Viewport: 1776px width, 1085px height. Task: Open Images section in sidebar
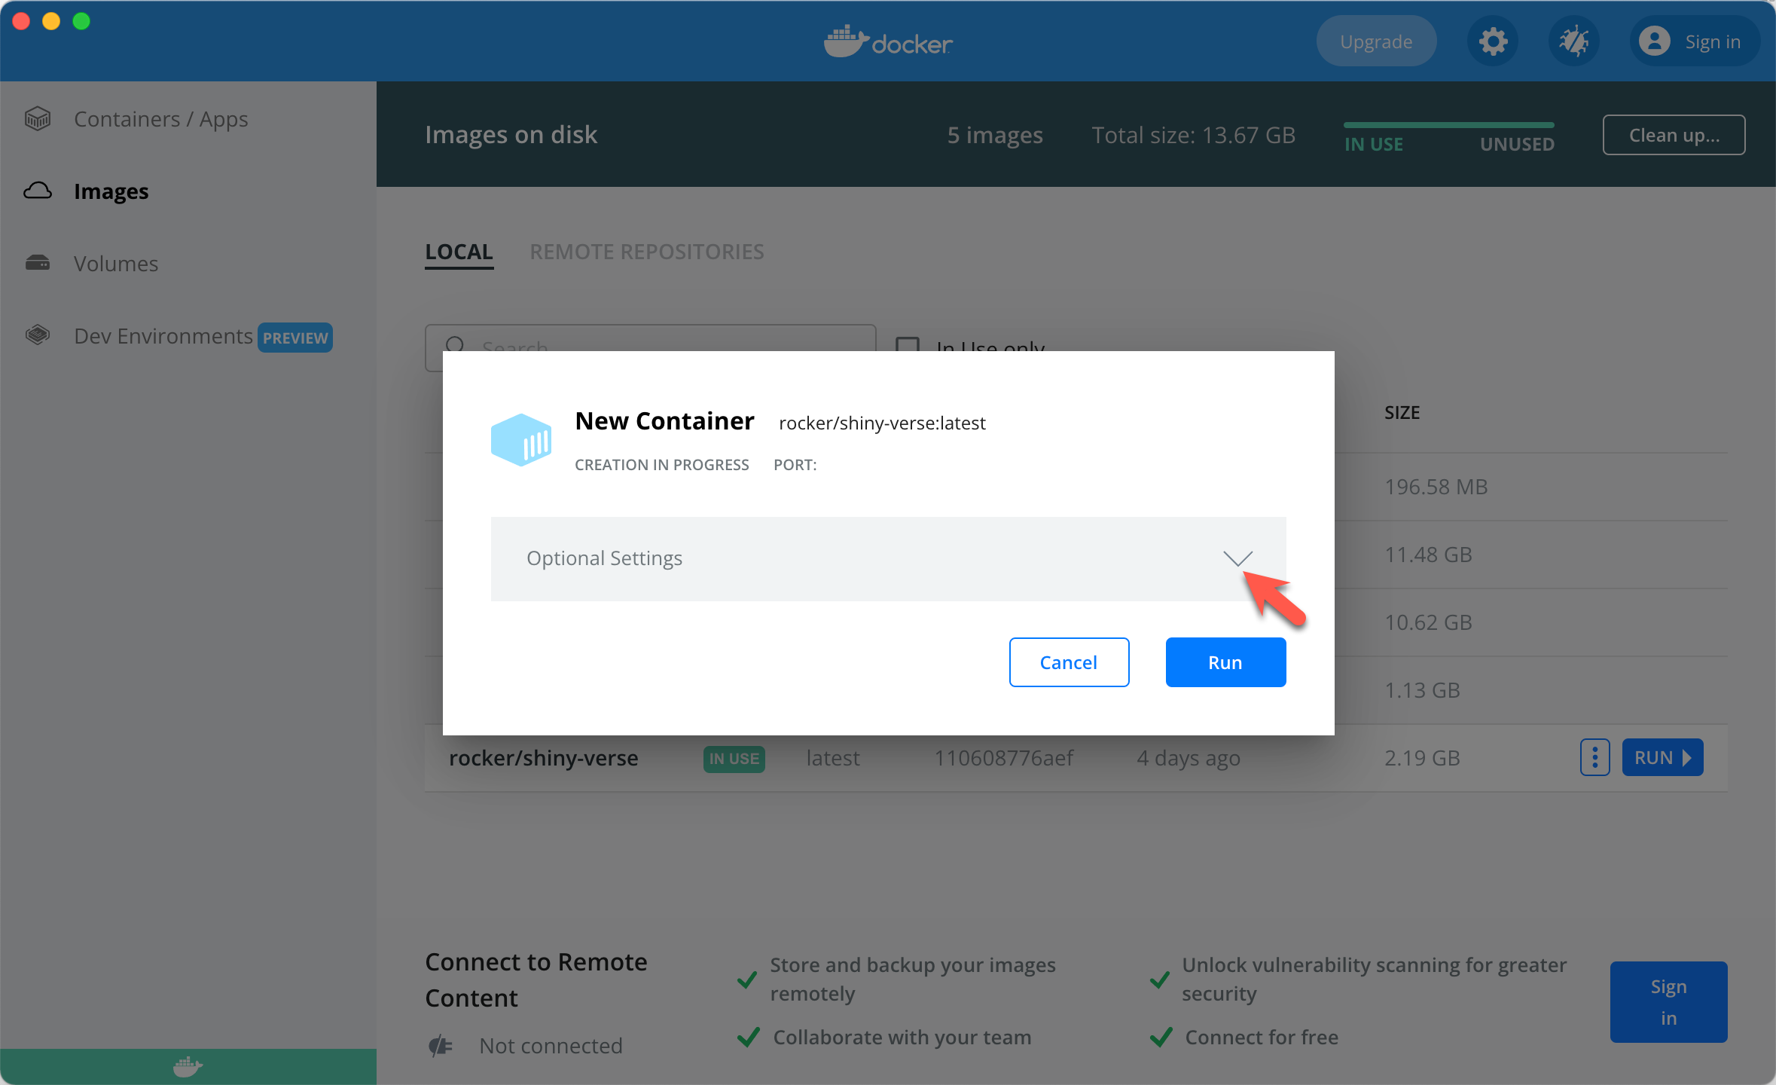tap(111, 191)
